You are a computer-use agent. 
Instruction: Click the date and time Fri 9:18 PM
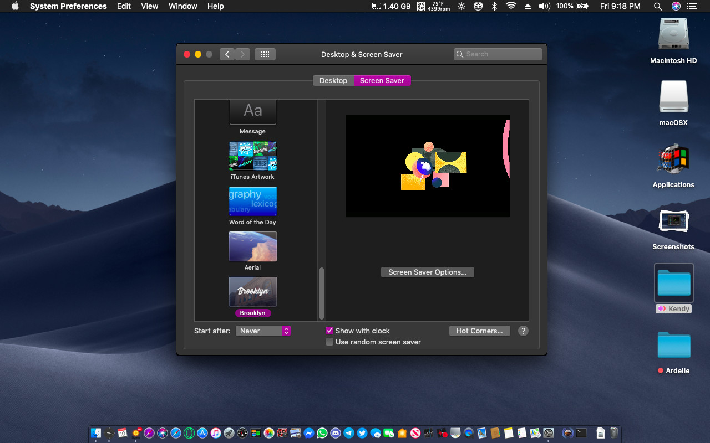620,6
